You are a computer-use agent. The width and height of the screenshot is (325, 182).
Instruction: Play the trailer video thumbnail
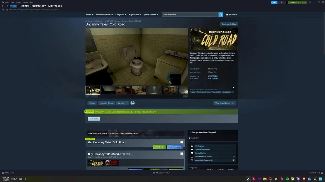click(x=93, y=90)
